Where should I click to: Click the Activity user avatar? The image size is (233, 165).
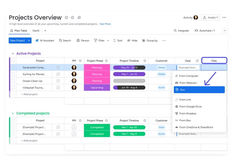point(196,18)
